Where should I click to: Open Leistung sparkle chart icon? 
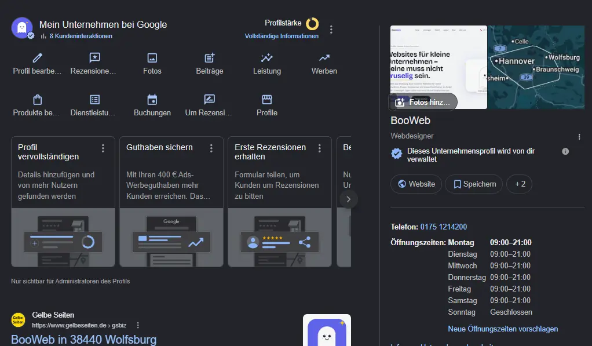[x=267, y=58]
